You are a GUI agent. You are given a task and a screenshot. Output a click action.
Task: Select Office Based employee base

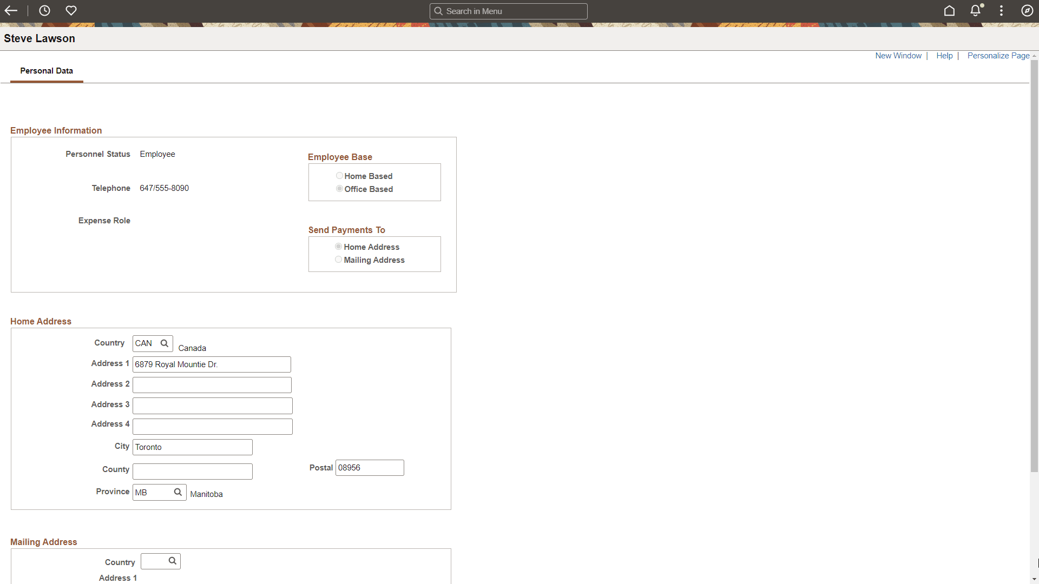339,188
